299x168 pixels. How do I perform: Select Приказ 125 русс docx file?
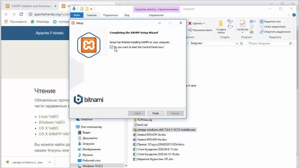159,144
